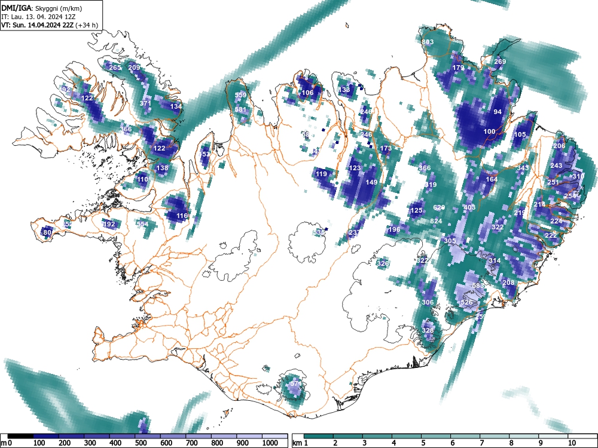Select the map value 209
The width and height of the screenshot is (598, 448).
tap(134, 67)
